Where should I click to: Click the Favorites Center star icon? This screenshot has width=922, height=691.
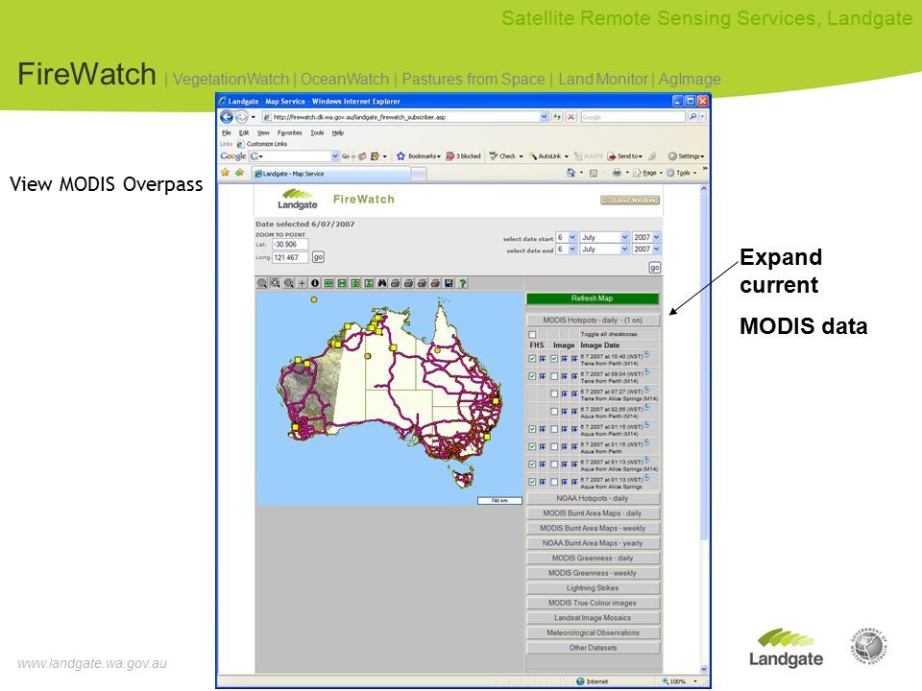click(x=225, y=173)
